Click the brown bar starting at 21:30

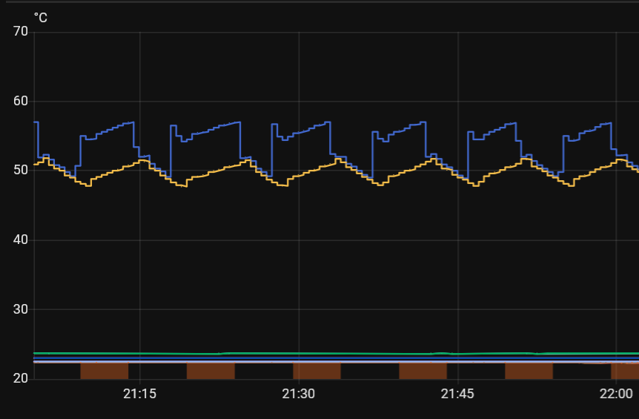pos(317,371)
